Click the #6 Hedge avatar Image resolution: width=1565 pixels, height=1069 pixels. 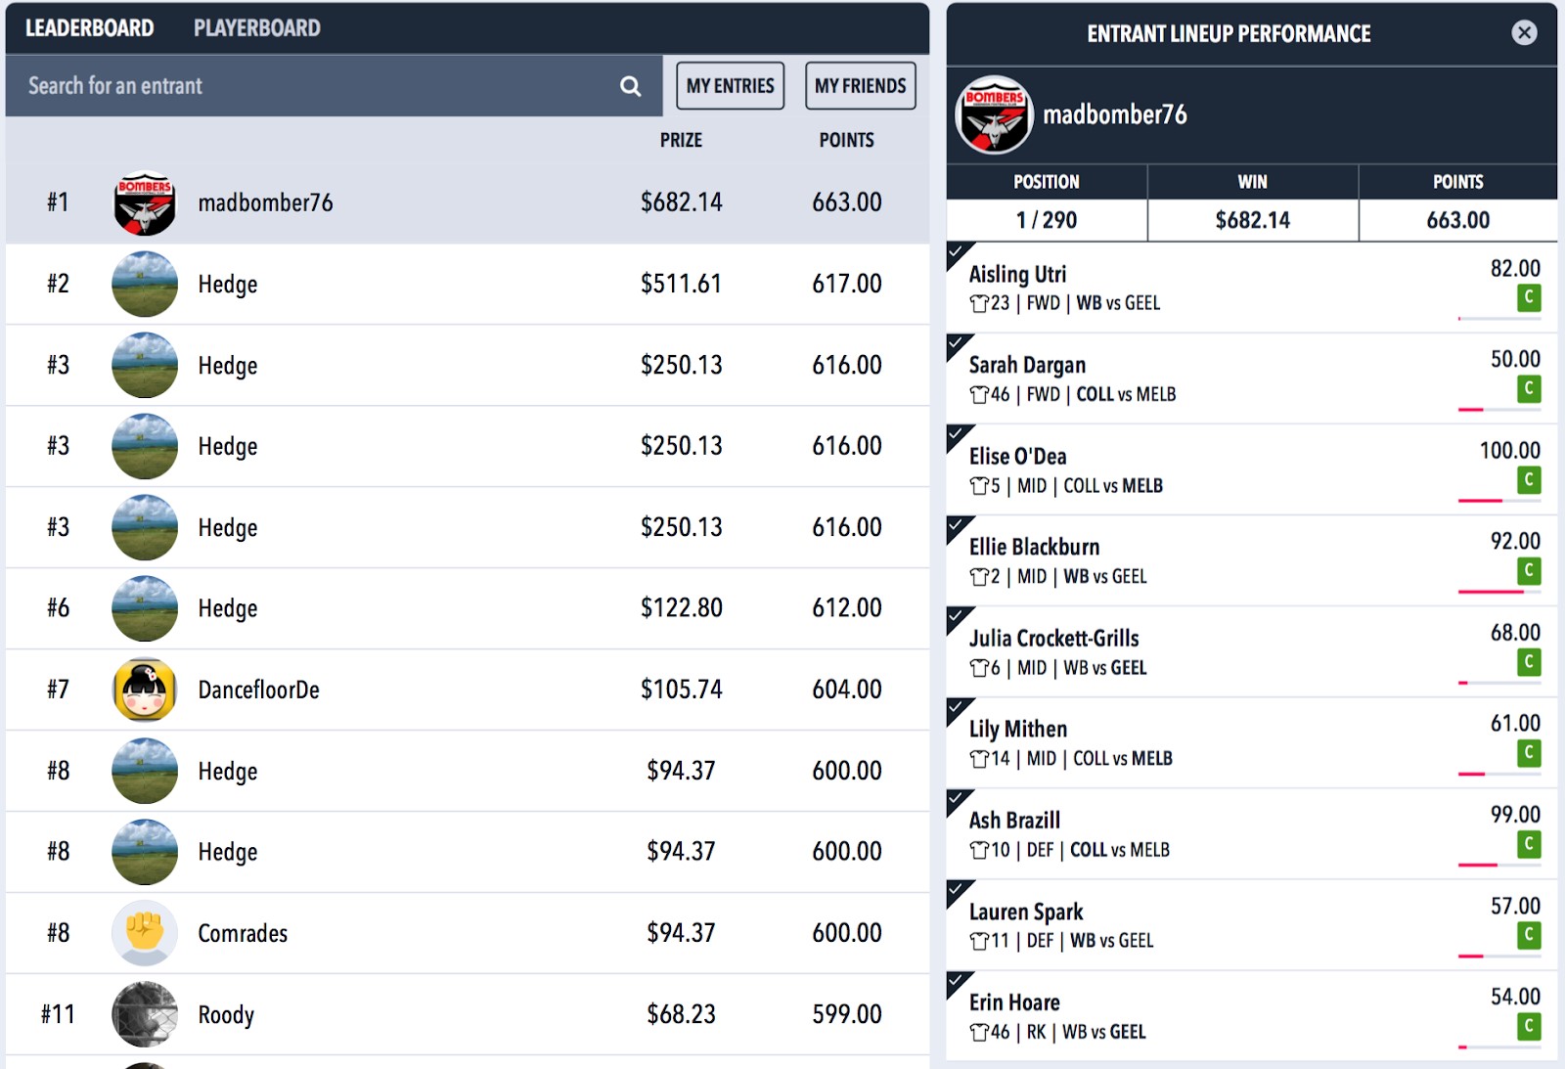pyautogui.click(x=145, y=608)
